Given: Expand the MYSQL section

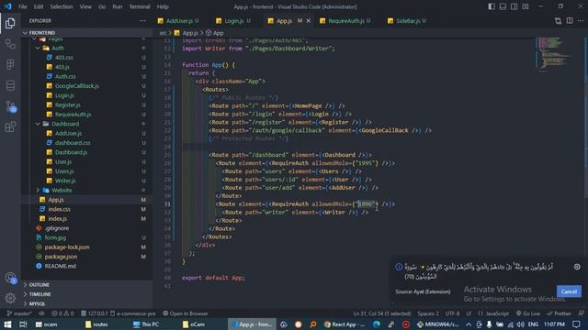Looking at the screenshot, I should tap(87, 303).
